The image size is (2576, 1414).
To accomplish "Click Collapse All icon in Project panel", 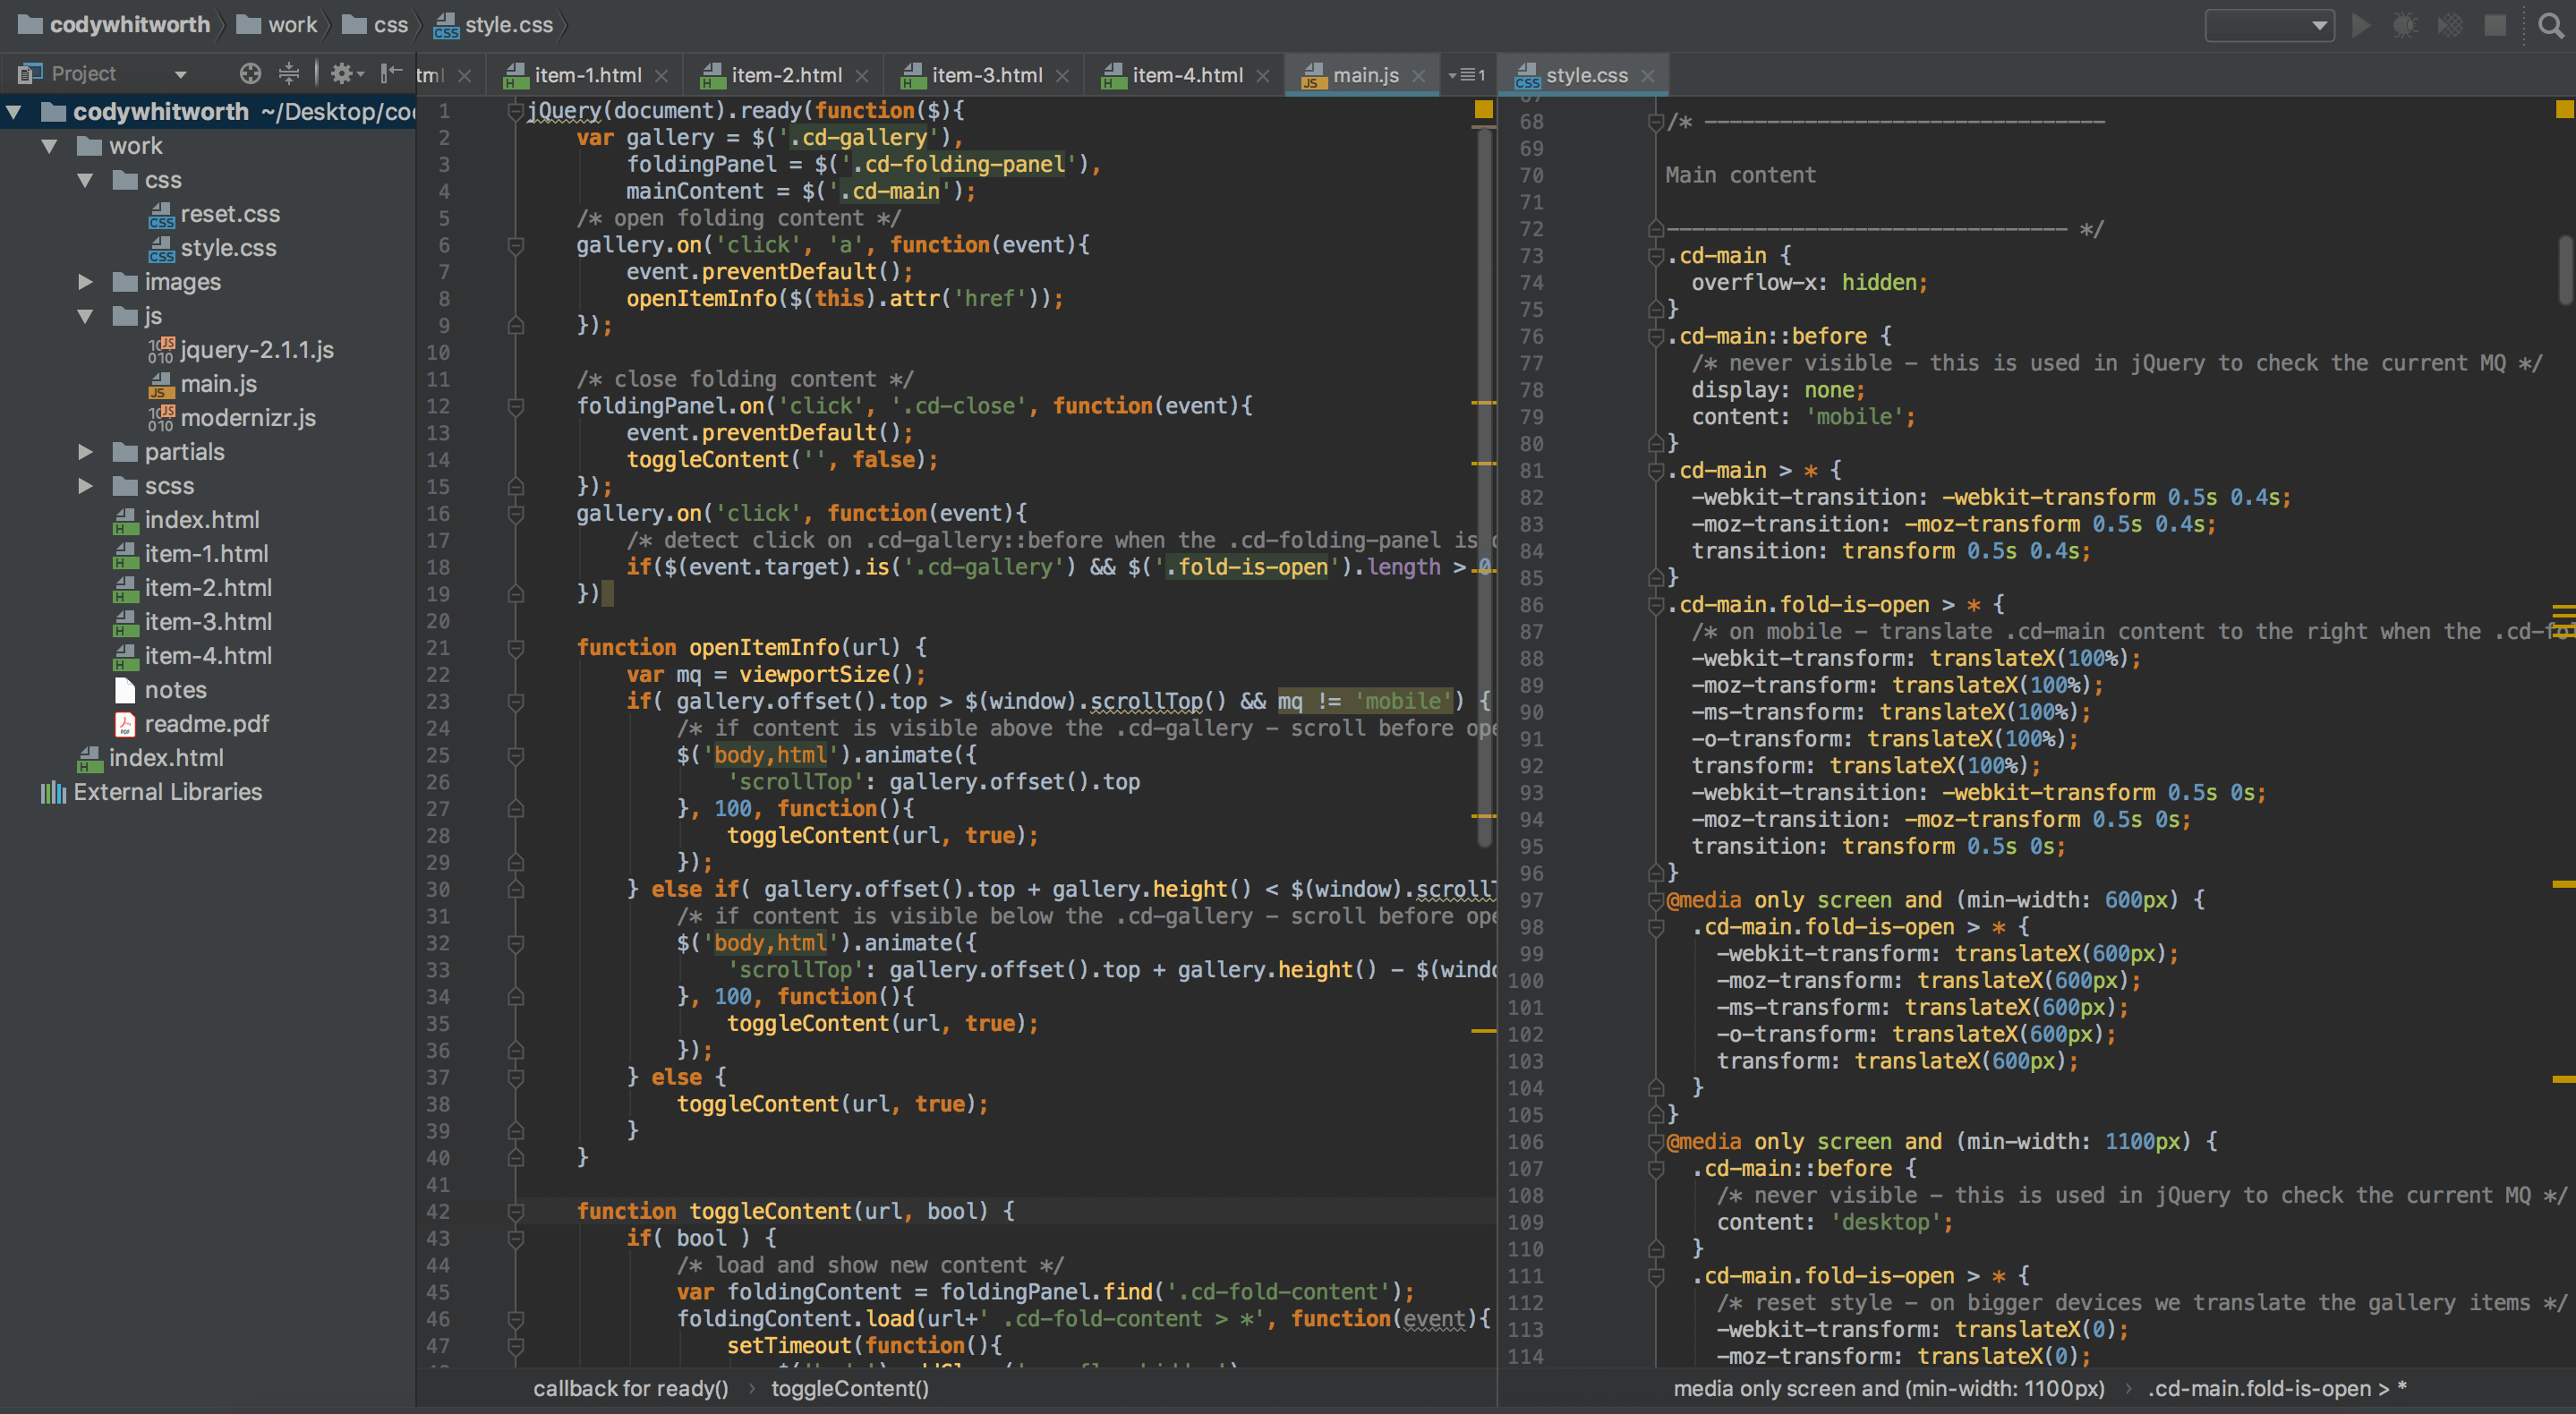I will pos(289,73).
